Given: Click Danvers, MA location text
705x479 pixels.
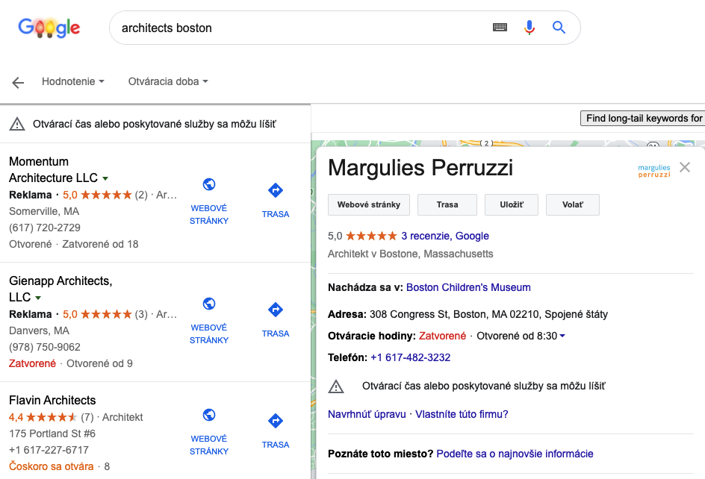Looking at the screenshot, I should 39,331.
